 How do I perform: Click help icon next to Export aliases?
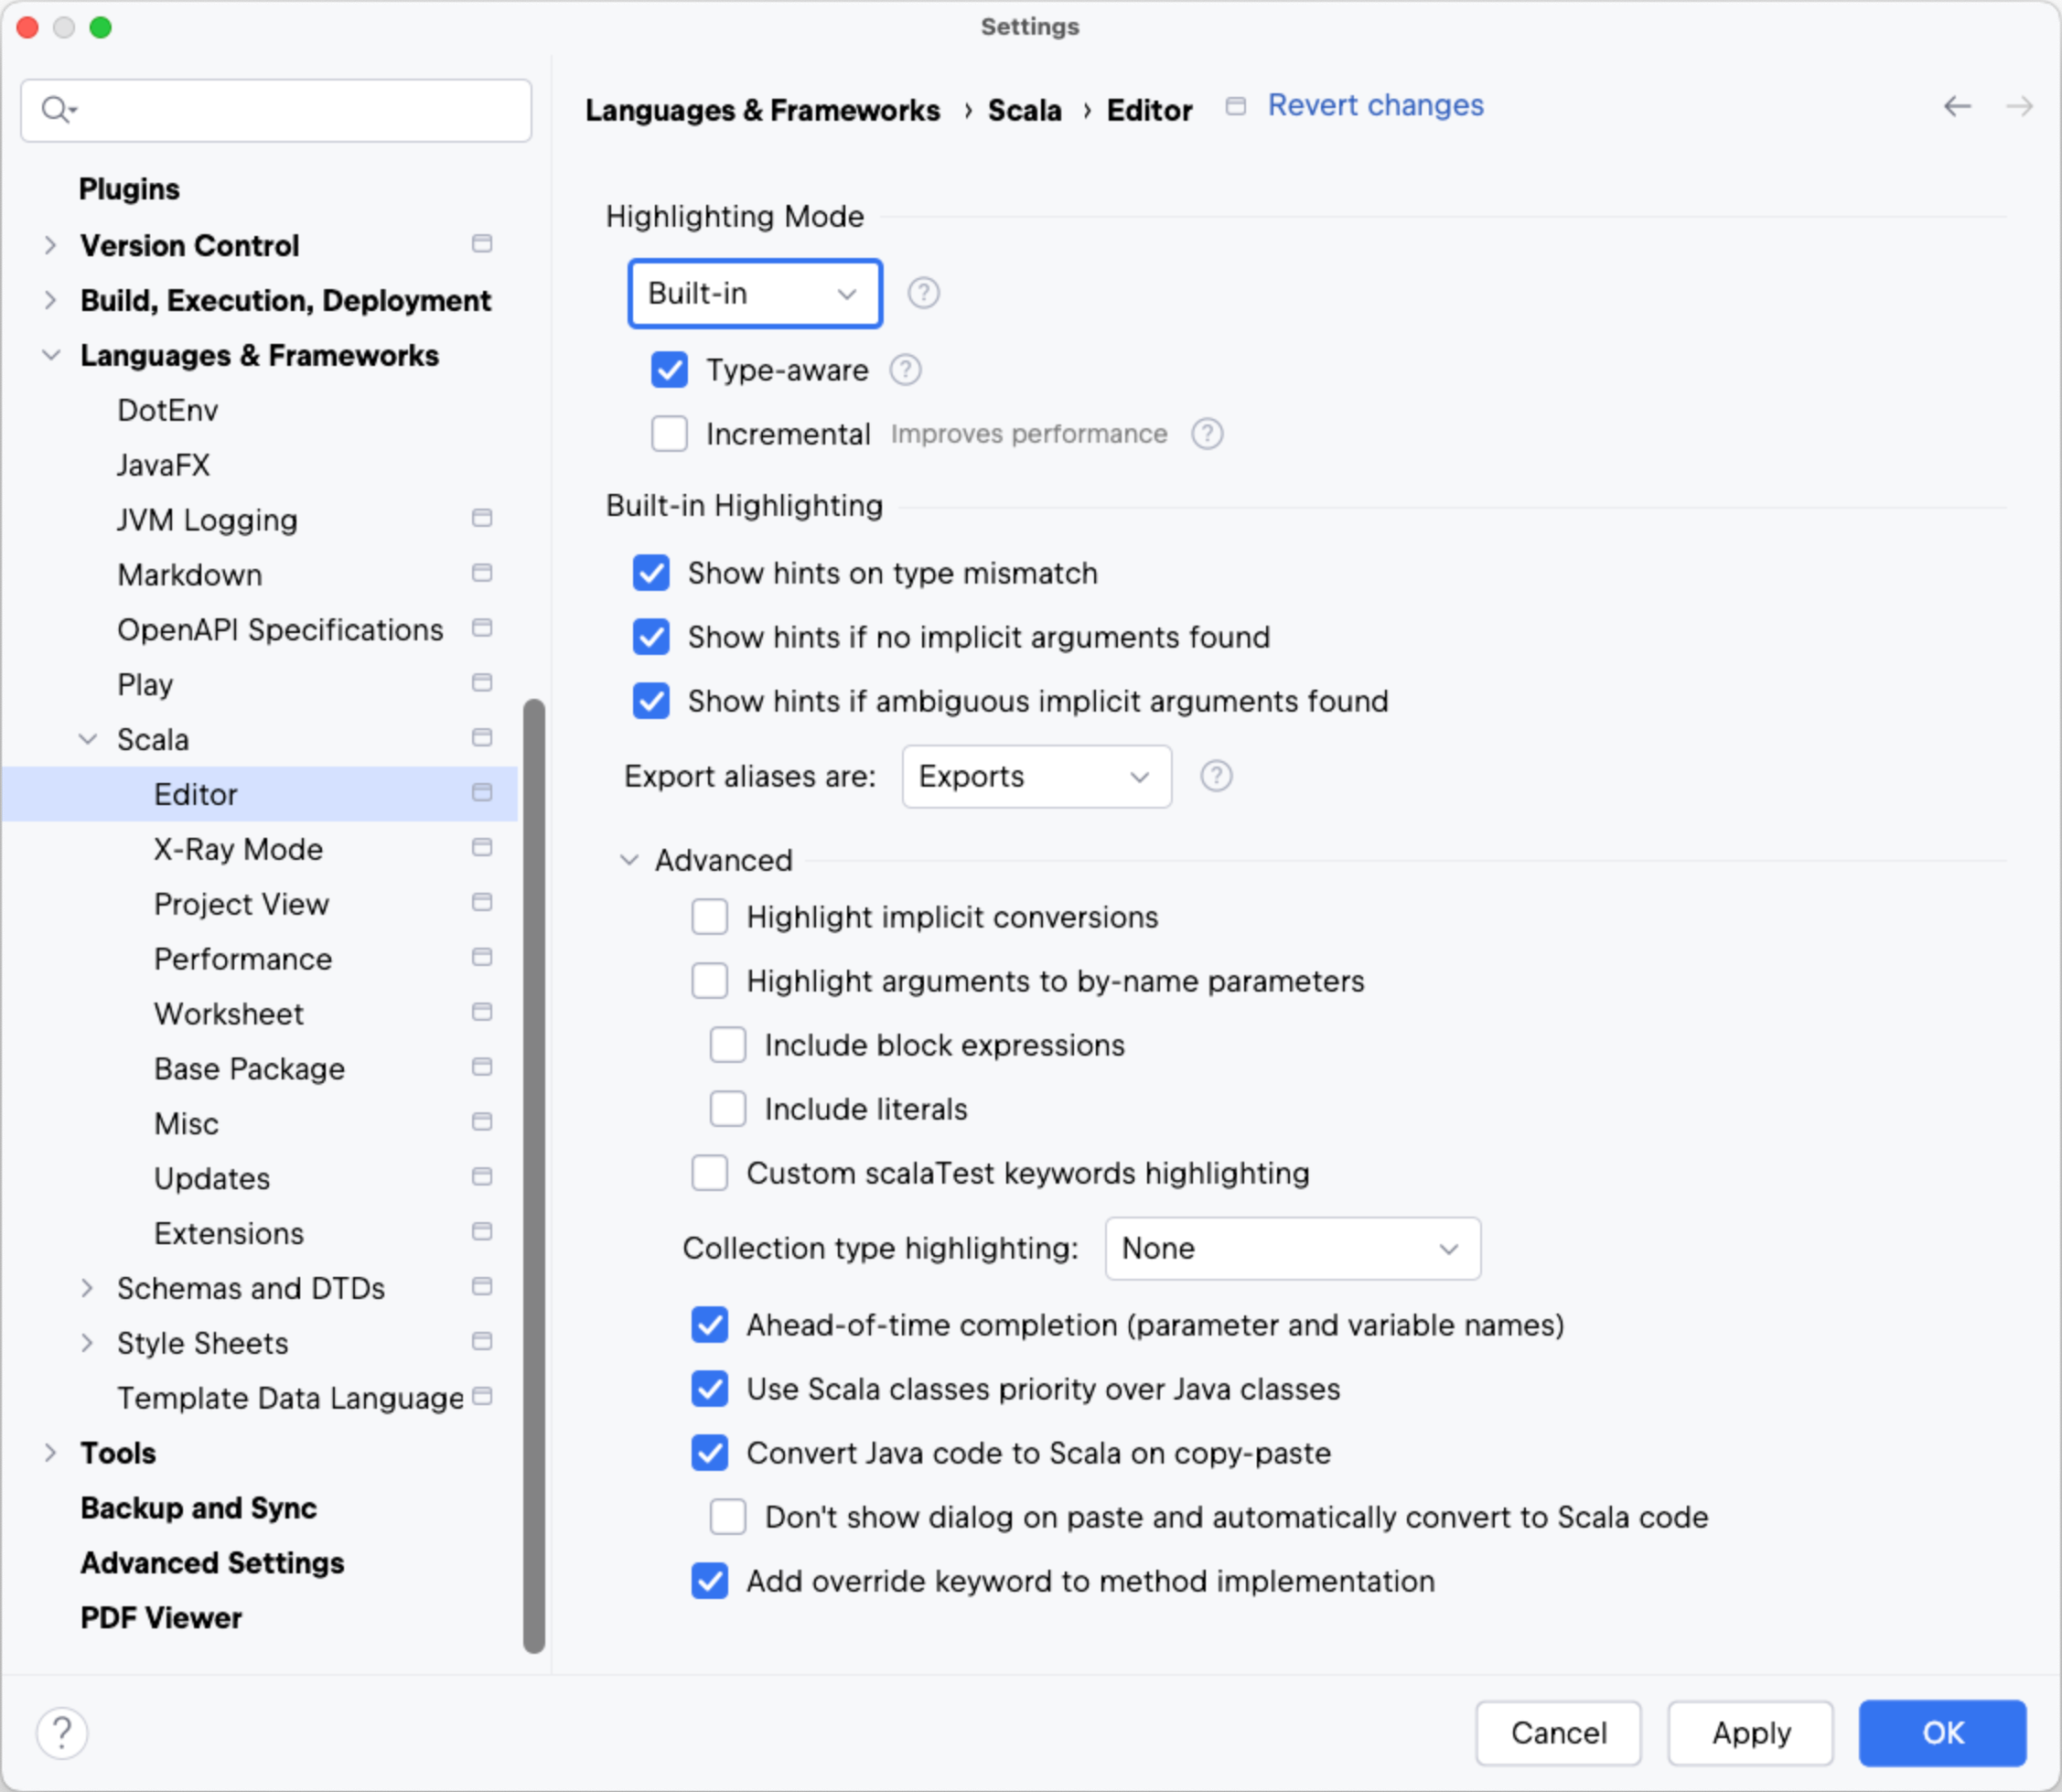pos(1216,776)
